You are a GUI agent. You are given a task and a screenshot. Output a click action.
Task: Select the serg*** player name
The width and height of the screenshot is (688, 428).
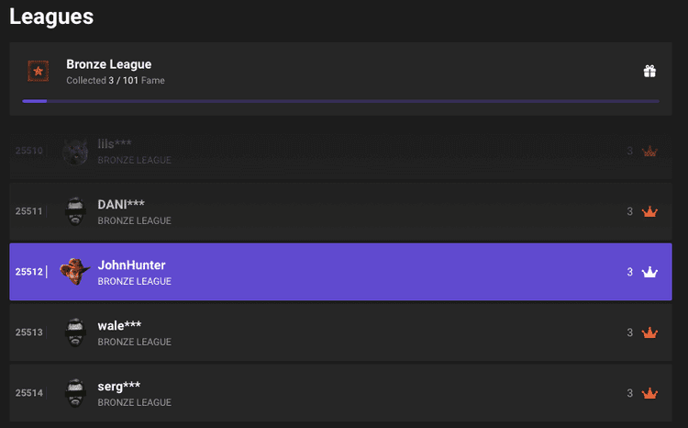(x=119, y=387)
